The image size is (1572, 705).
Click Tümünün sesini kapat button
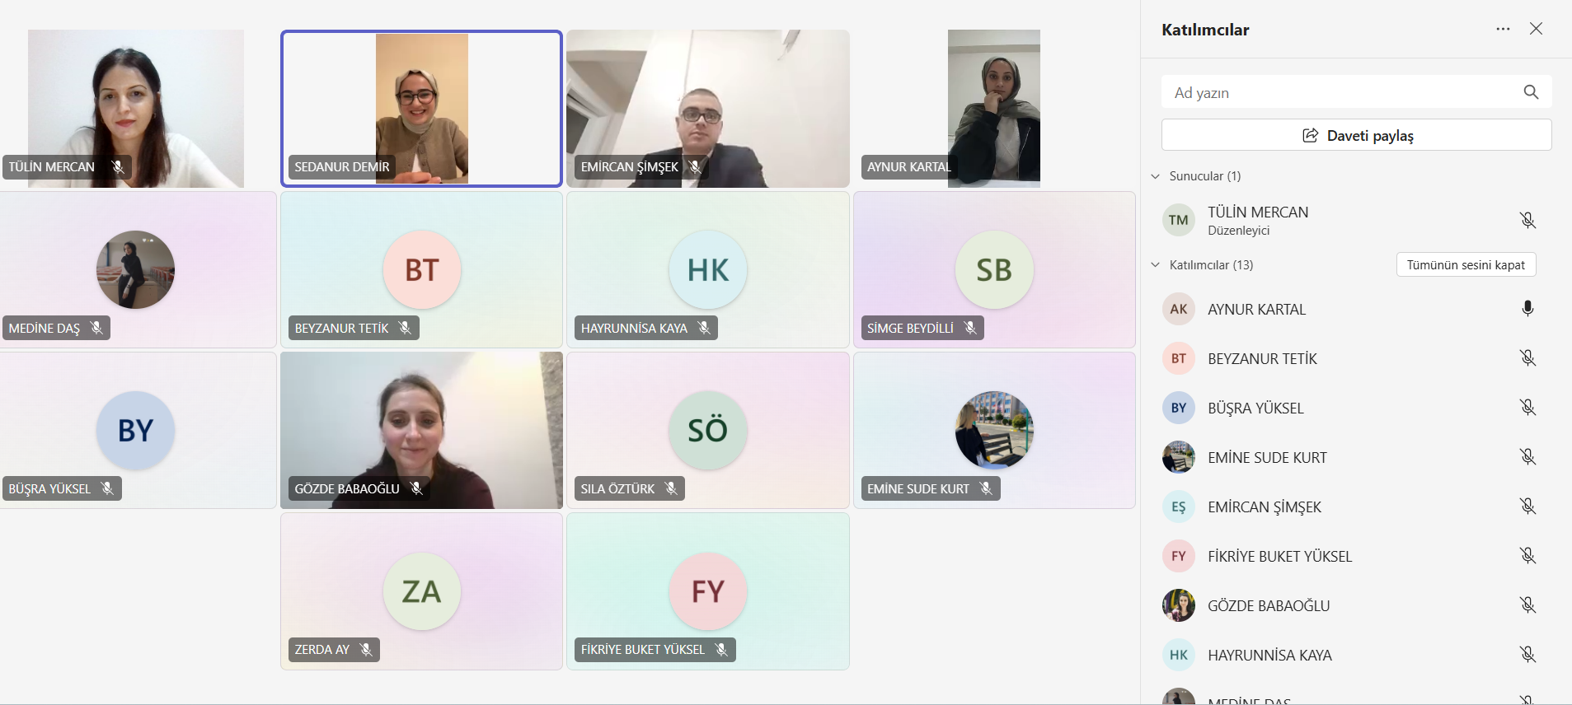click(x=1466, y=264)
